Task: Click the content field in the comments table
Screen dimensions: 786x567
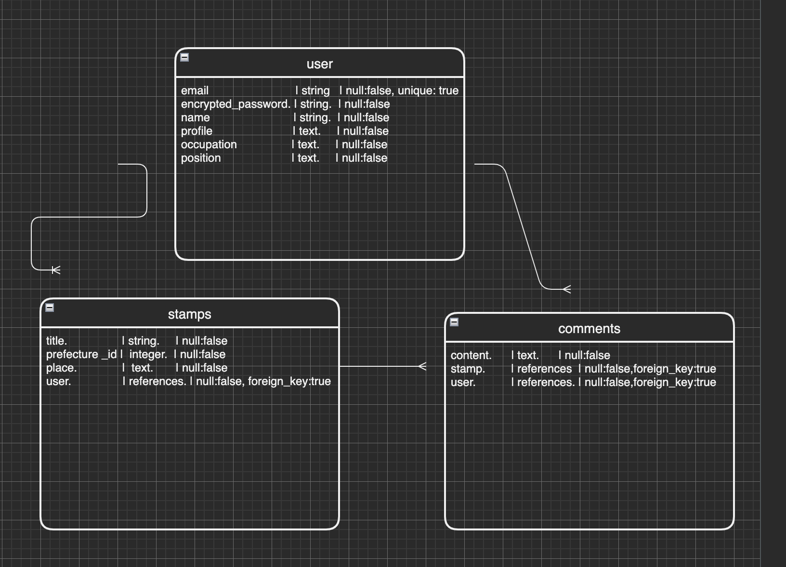Action: point(530,355)
